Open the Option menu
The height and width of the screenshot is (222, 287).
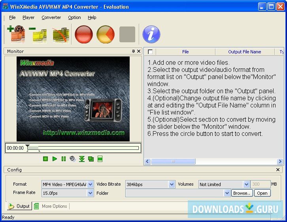[74, 17]
